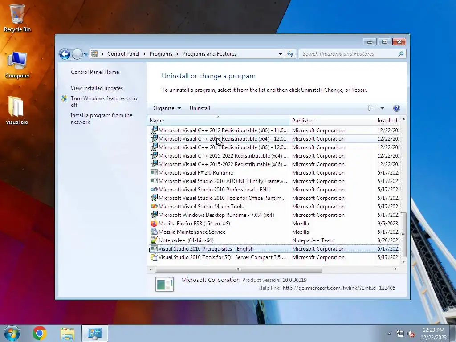Open the help question mark icon
The width and height of the screenshot is (456, 342).
397,108
